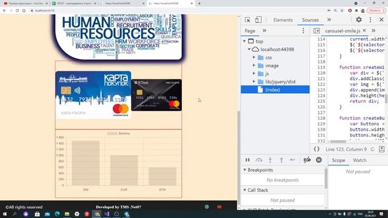This screenshot has height=218, width=388.
Task: Select the Page navigator tab
Action: [x=250, y=31]
